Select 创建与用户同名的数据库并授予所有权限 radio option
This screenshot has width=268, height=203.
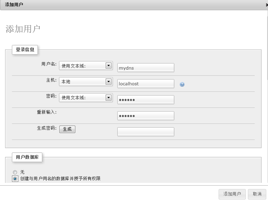(x=15, y=179)
